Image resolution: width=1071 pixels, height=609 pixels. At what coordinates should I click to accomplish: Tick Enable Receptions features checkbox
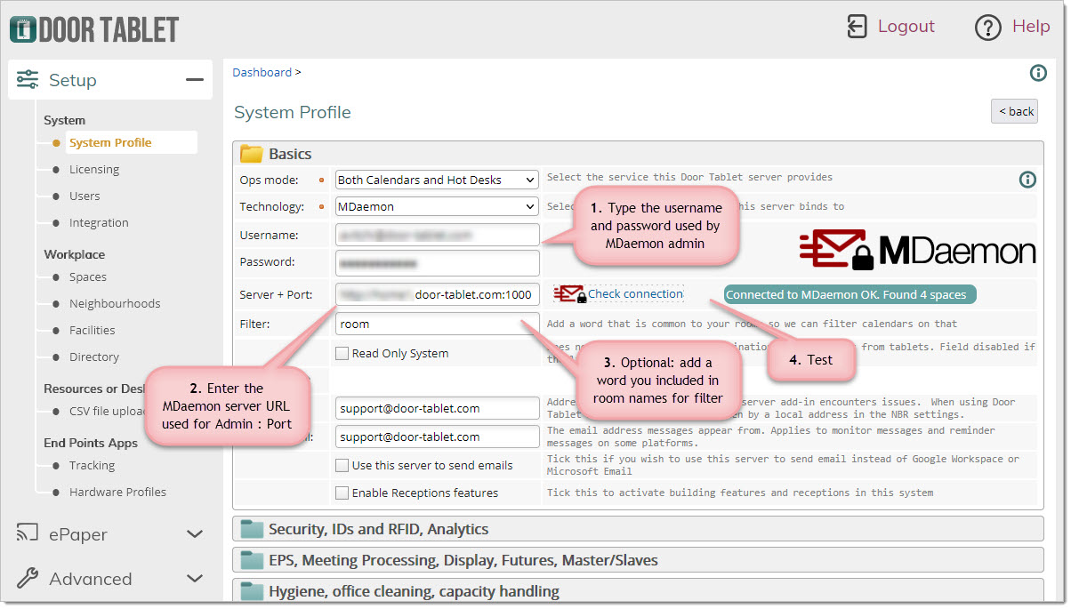tap(342, 493)
